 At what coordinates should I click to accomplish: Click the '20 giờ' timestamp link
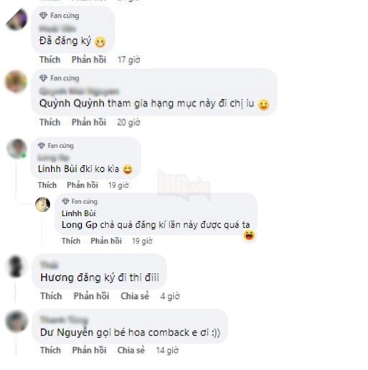(x=128, y=122)
